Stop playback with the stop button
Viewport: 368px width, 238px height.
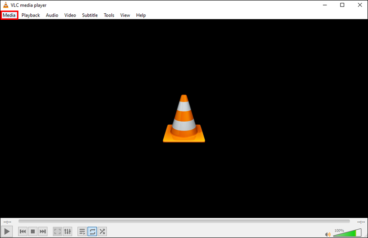coord(33,232)
